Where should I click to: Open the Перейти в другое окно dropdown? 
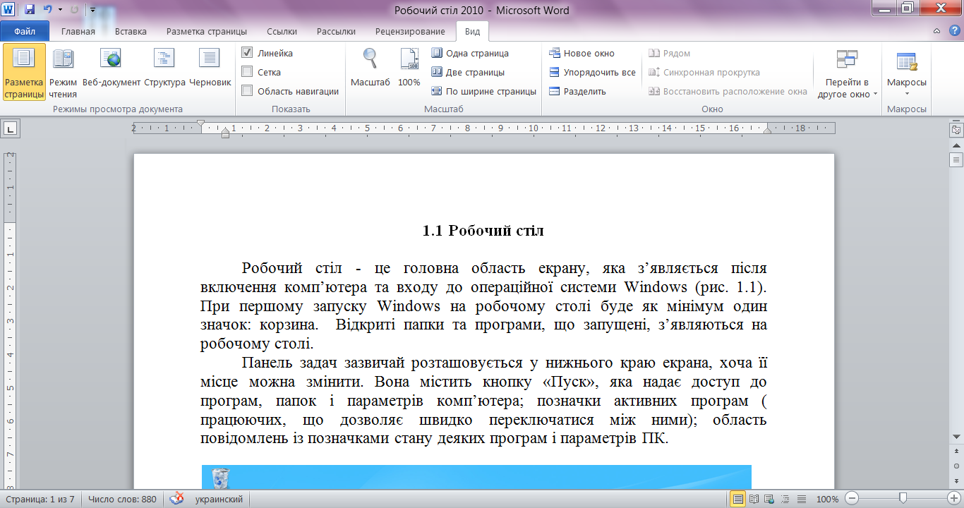847,73
